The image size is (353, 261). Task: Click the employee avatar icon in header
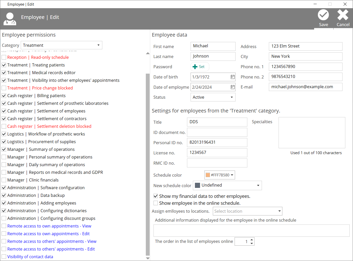(10, 19)
